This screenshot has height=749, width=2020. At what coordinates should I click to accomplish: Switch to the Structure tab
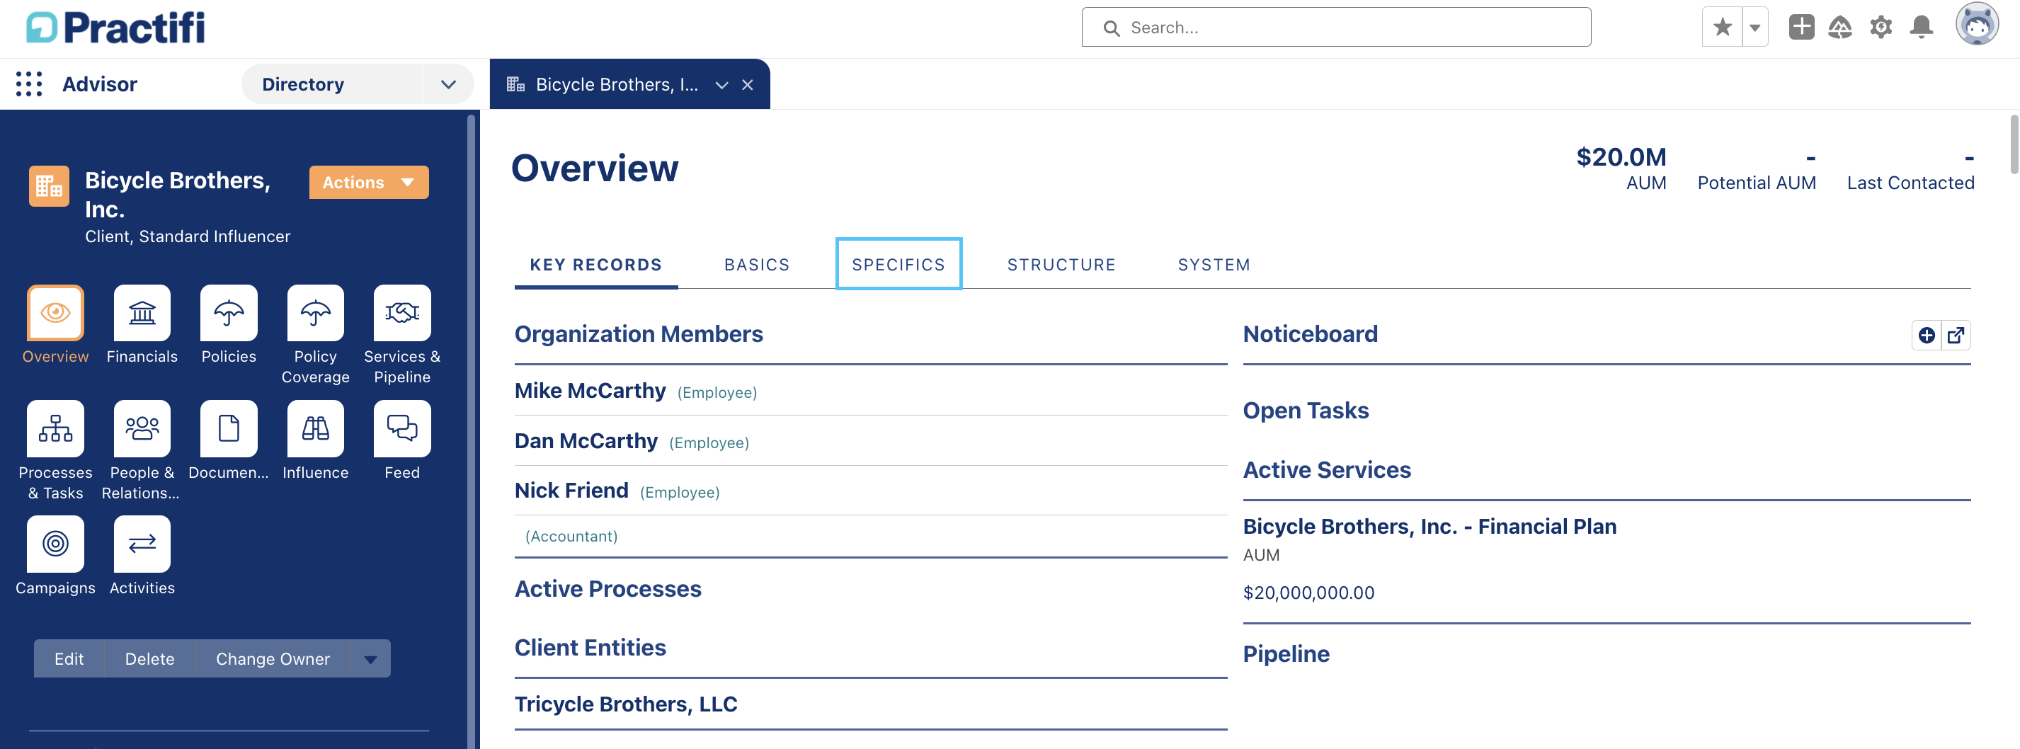(x=1061, y=264)
